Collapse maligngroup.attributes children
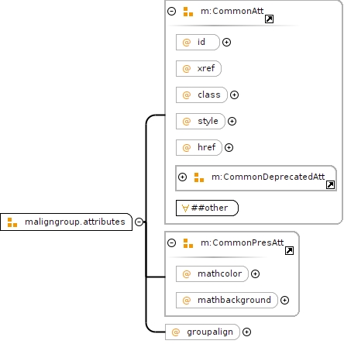344x344 pixels. [x=139, y=222]
